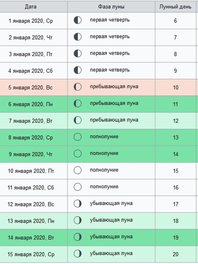The height and width of the screenshot is (264, 198).
Task: Select the waxing moon icon for 5 января
Action: (x=77, y=87)
